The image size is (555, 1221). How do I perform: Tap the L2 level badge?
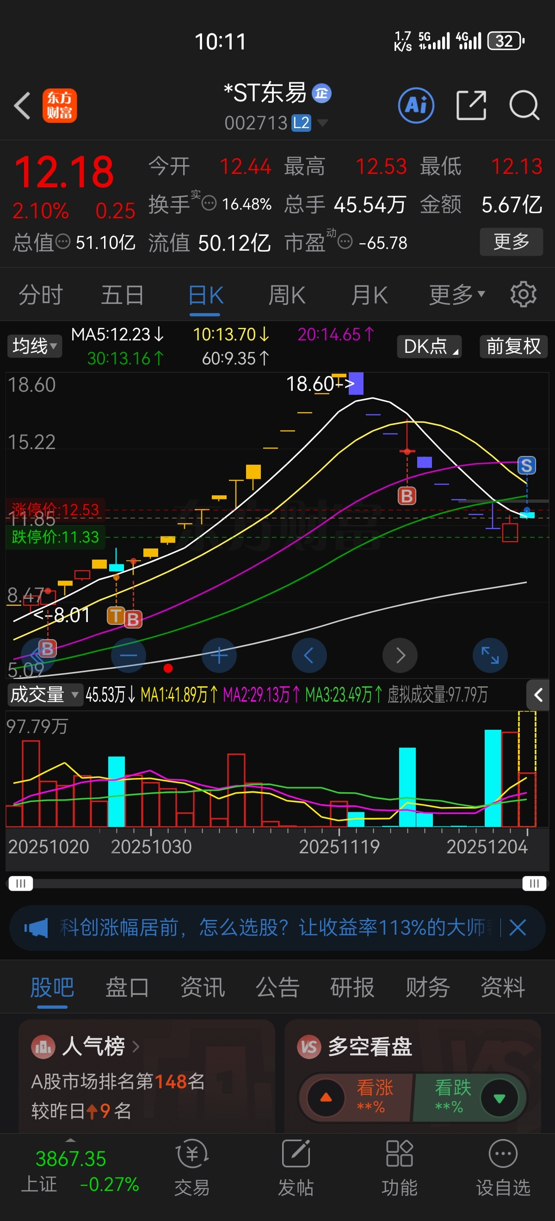coord(301,123)
